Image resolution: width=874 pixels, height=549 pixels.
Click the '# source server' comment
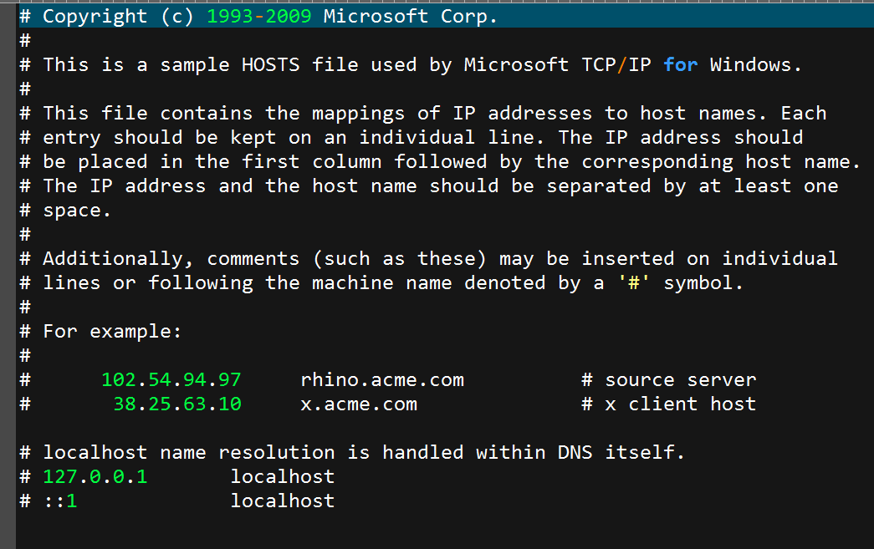pos(669,379)
